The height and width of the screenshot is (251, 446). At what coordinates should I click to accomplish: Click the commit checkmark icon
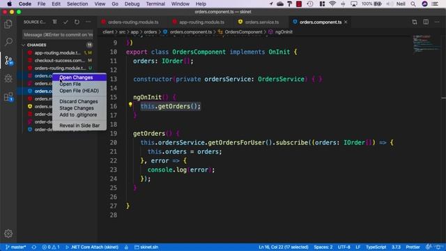pyautogui.click(x=66, y=22)
